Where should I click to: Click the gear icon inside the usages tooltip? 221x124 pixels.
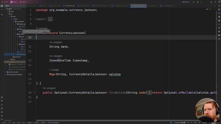point(48,31)
